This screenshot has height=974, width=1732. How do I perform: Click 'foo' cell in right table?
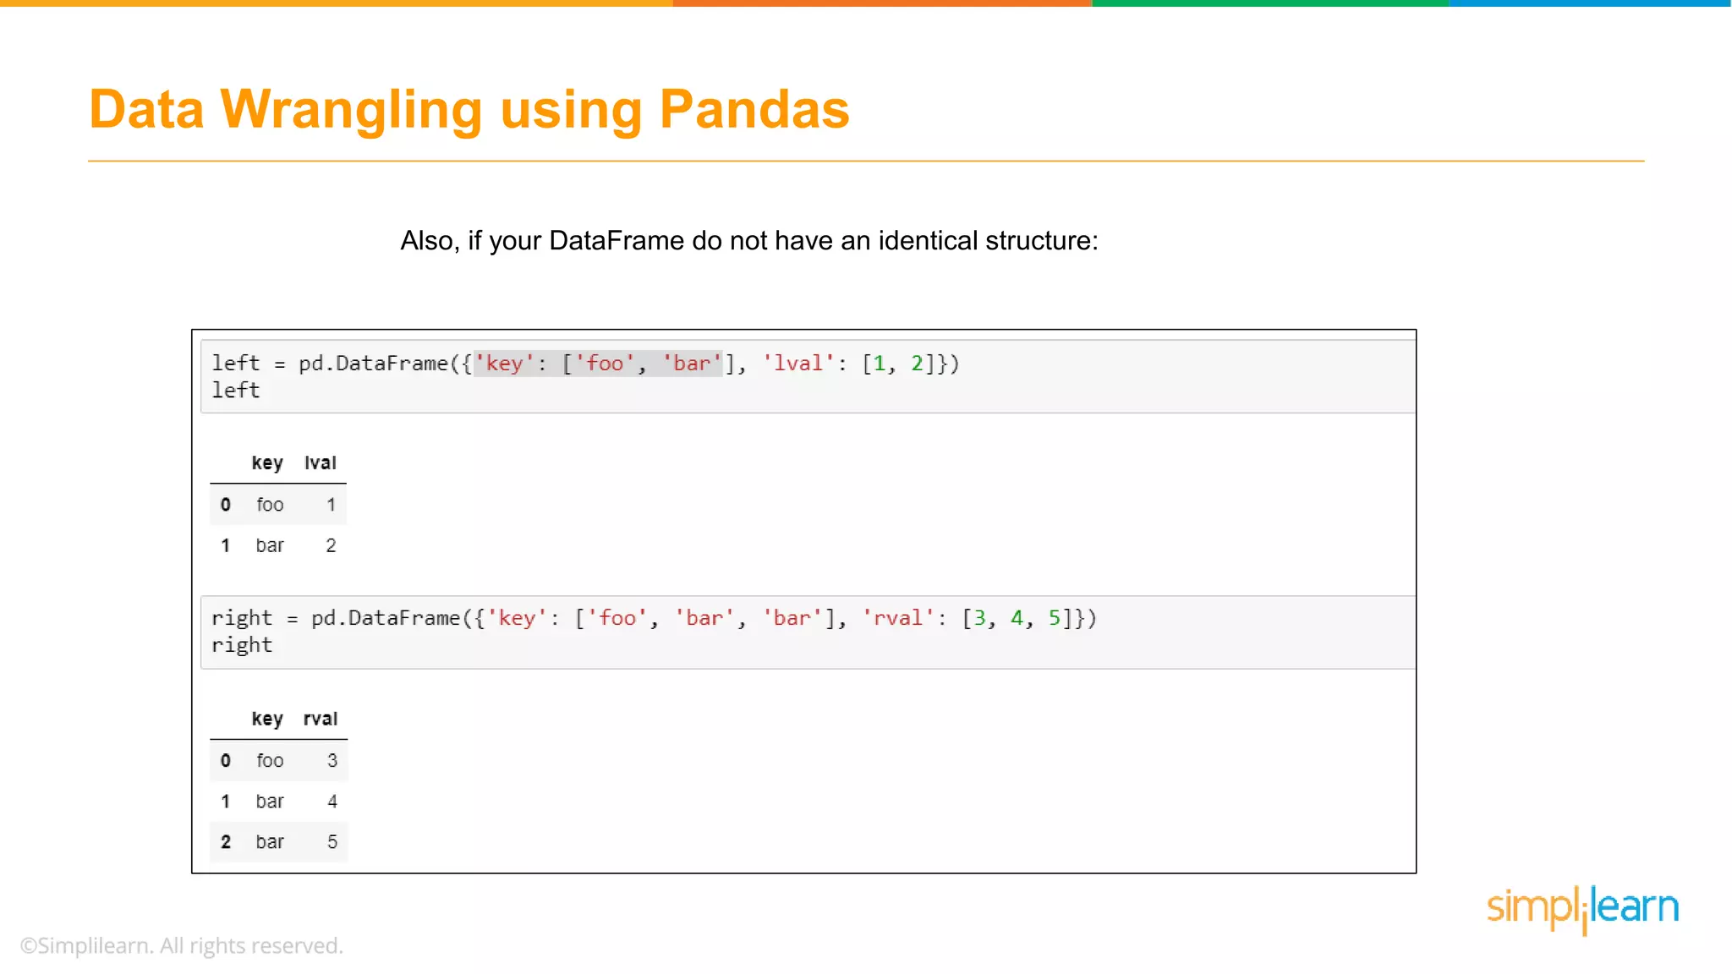pos(270,761)
